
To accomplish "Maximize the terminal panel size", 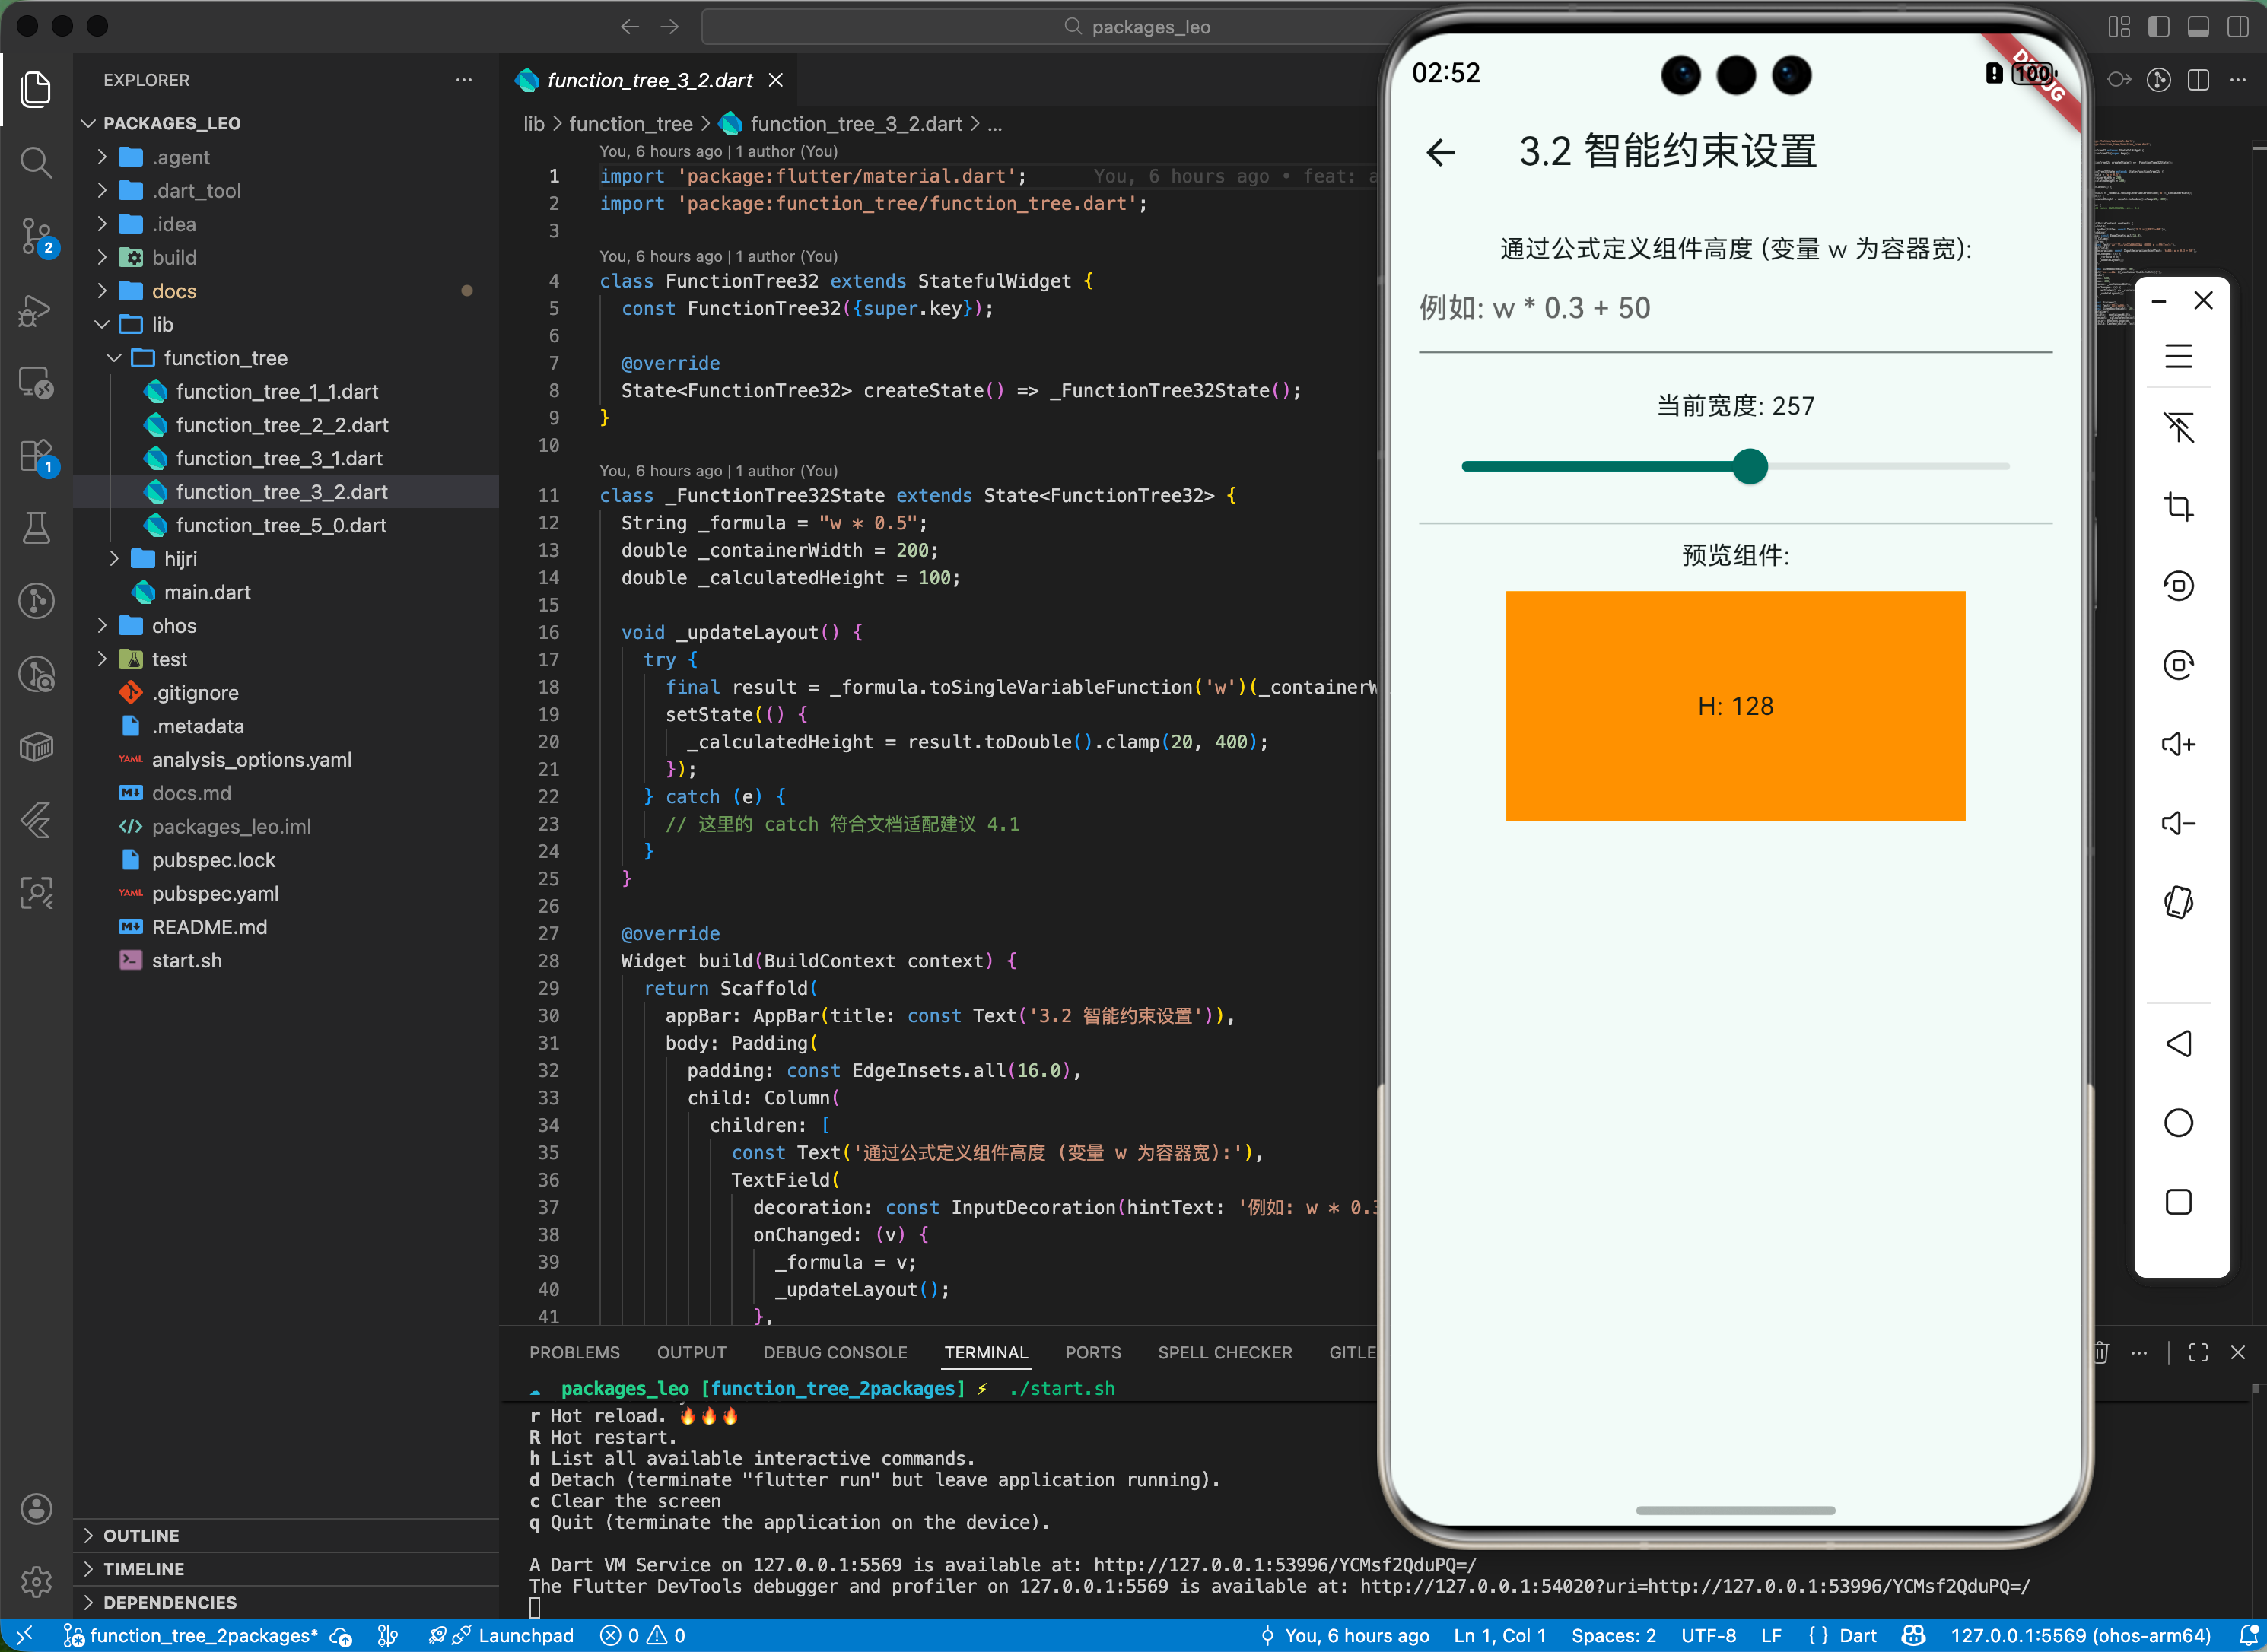I will point(2198,1353).
